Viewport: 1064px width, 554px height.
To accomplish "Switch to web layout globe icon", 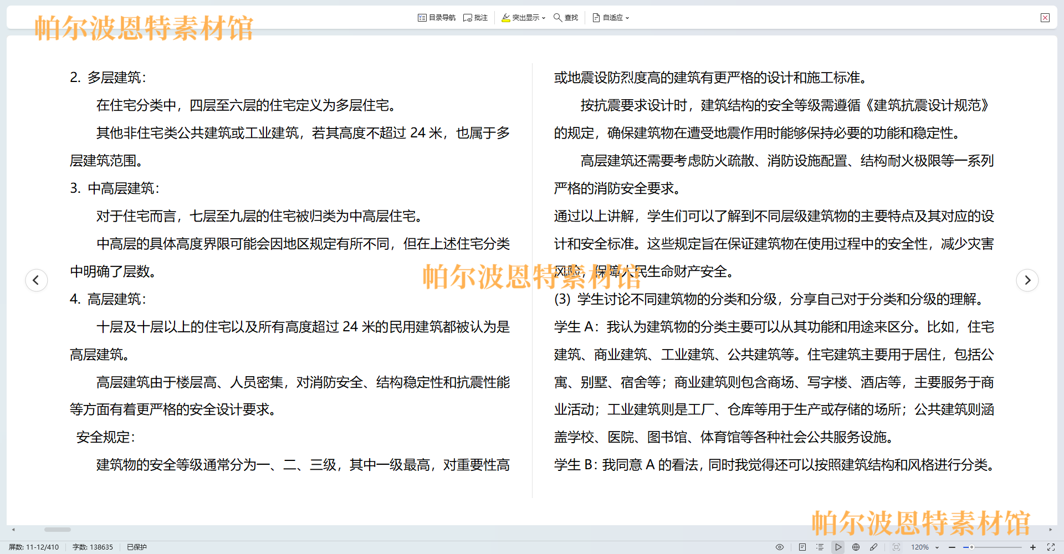I will click(x=856, y=547).
